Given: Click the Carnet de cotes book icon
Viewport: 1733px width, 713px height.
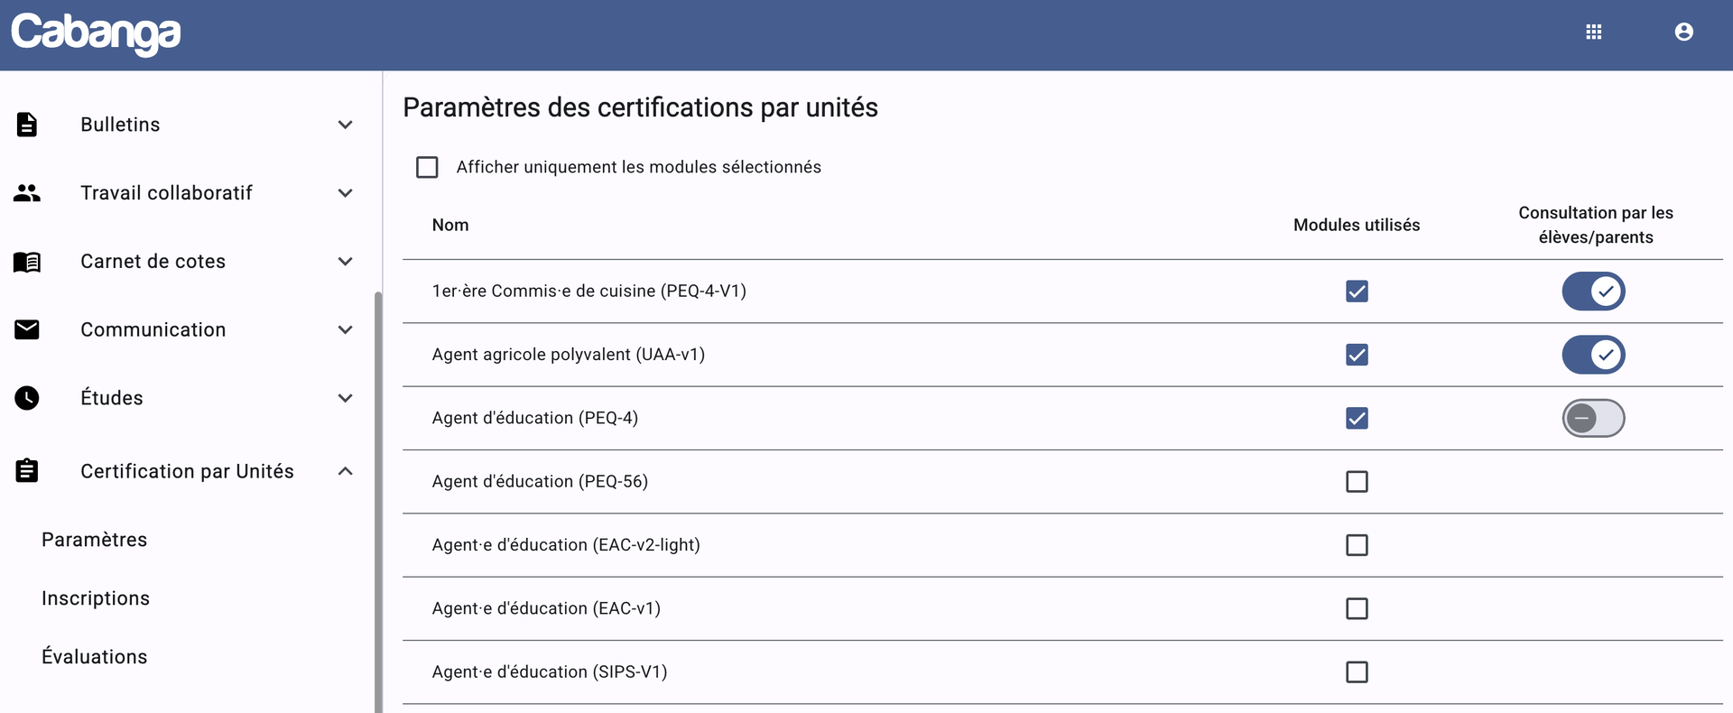Looking at the screenshot, I should coord(27,262).
